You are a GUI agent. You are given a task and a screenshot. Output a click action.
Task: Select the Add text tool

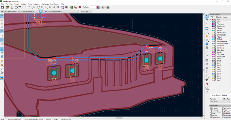207,72
